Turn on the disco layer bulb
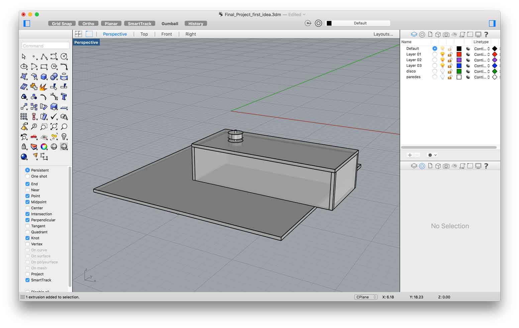 (442, 71)
